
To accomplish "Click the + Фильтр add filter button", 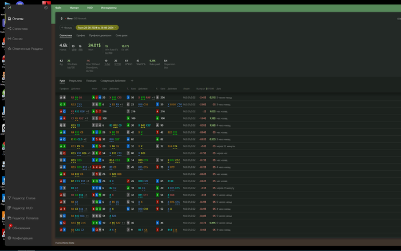I will coord(66,28).
